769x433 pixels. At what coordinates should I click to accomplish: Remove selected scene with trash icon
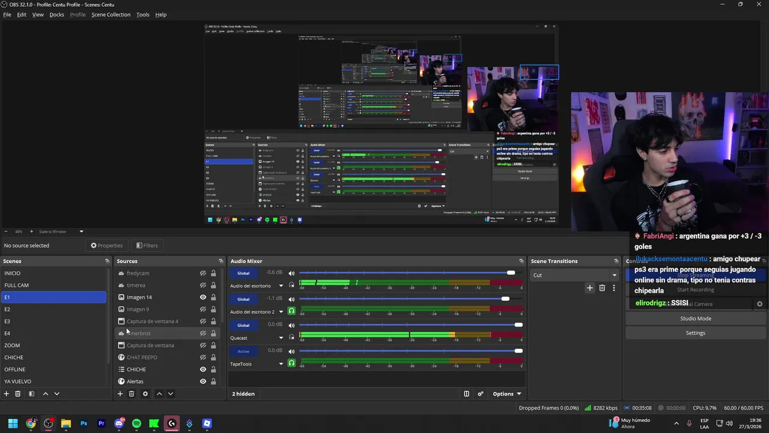pos(18,394)
